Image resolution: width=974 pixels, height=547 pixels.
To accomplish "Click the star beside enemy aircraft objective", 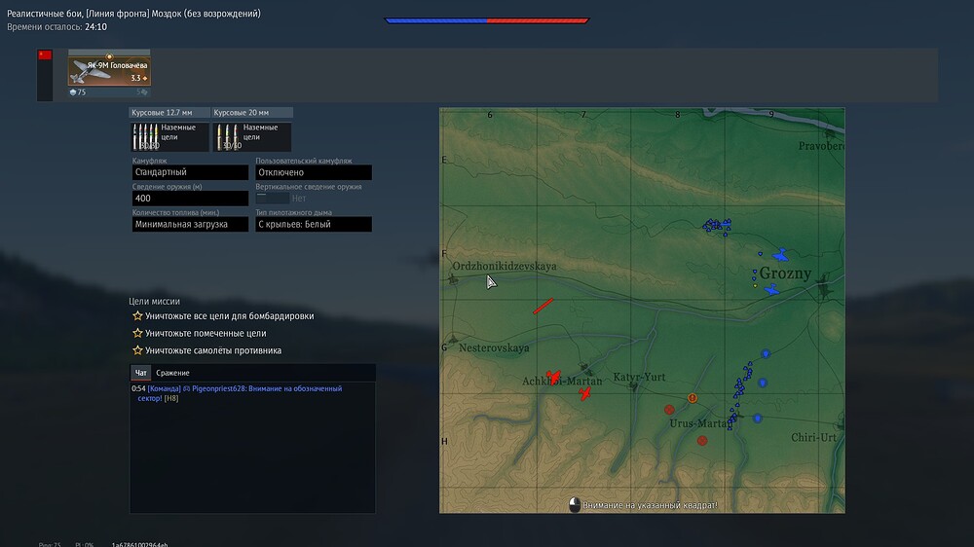I will coord(138,350).
